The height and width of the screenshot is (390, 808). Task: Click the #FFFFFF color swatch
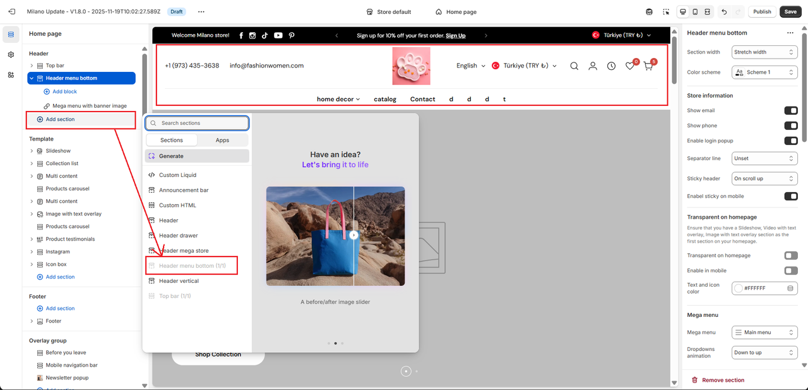tap(739, 288)
